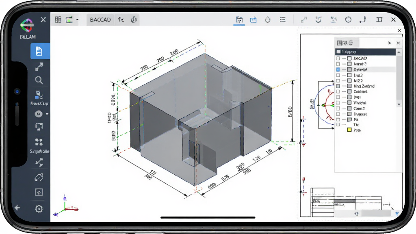
Task: Select the droplet icon in the top toolbar
Action: [268, 19]
